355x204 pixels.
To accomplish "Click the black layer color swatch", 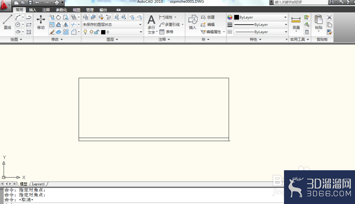I will pyautogui.click(x=103, y=32).
